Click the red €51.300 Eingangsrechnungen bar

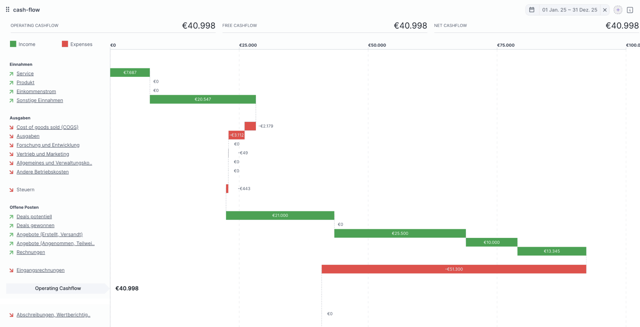coord(454,269)
